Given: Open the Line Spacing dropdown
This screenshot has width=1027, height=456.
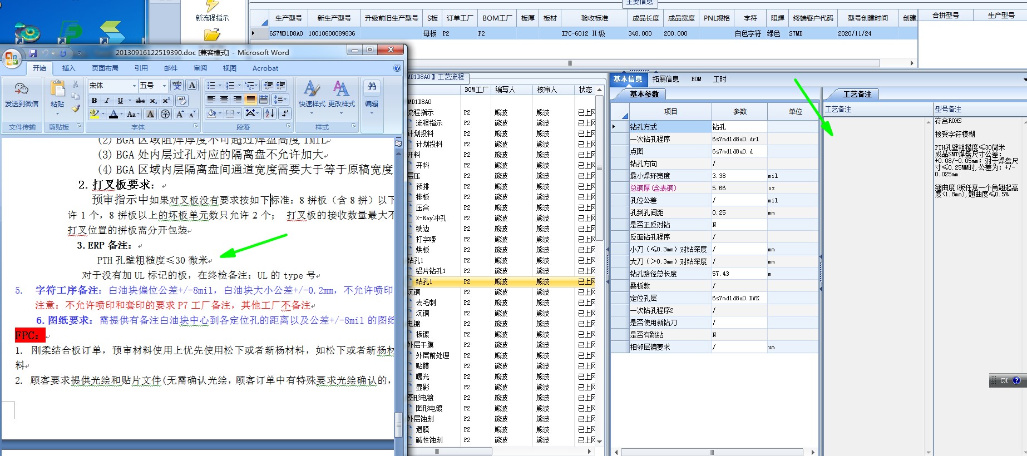Looking at the screenshot, I should 280,100.
